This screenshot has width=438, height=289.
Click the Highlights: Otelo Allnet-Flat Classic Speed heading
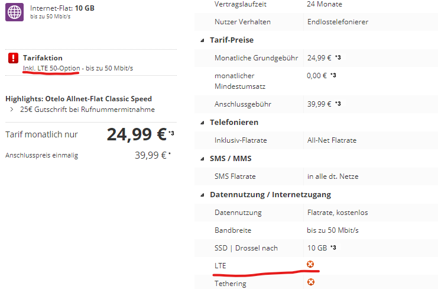[x=79, y=98]
